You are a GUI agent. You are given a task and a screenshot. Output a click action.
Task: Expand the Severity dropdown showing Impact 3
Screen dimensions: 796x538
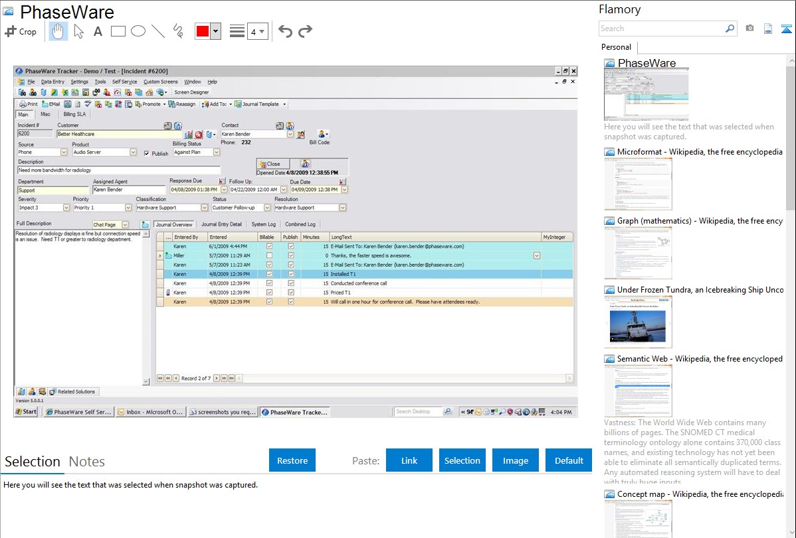(x=66, y=208)
